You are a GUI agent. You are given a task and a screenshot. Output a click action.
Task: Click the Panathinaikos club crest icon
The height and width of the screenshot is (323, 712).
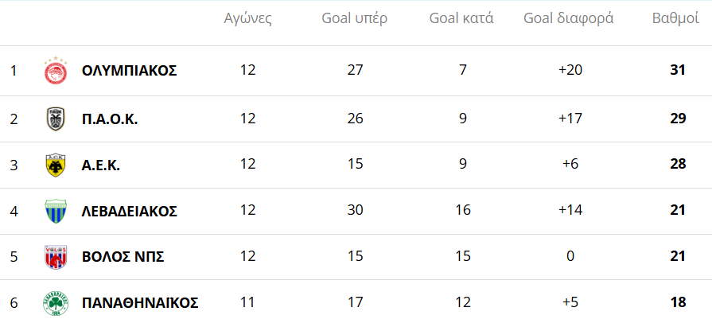click(56, 303)
